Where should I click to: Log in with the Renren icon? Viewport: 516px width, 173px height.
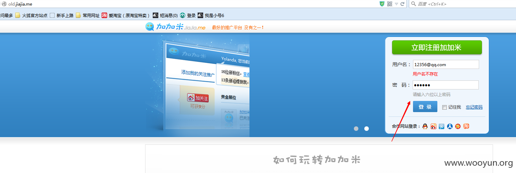click(x=450, y=126)
